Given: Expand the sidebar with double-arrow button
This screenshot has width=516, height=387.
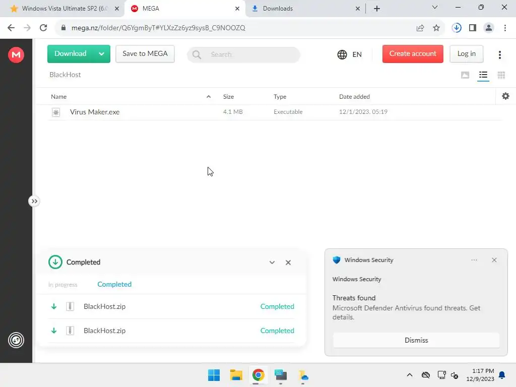Looking at the screenshot, I should [34, 201].
